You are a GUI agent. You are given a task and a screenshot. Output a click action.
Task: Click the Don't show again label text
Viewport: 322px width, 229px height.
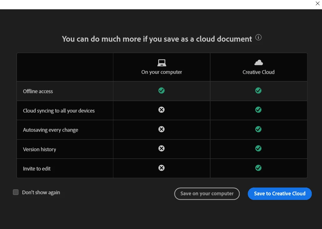[x=41, y=192]
